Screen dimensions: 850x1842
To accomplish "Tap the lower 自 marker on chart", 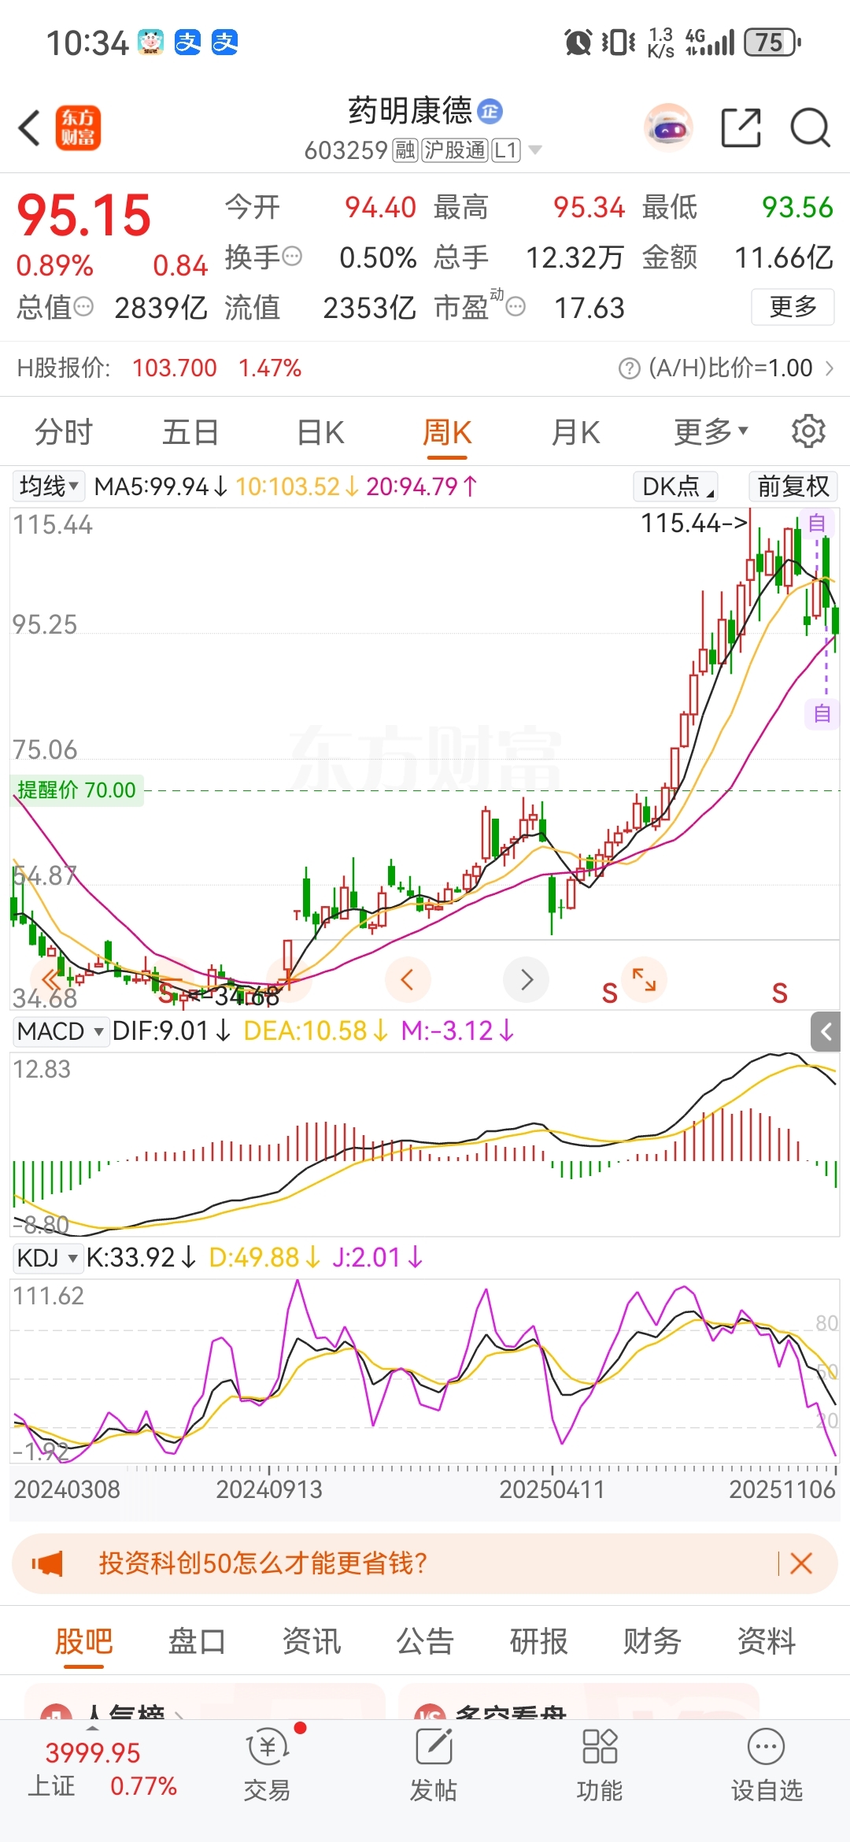I will coord(822,714).
